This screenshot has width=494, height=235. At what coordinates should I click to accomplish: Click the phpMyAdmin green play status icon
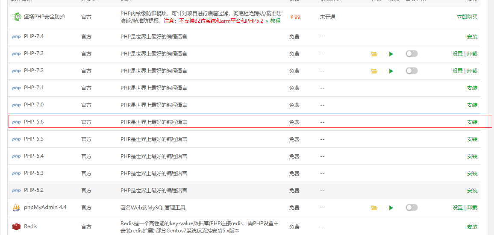point(391,208)
